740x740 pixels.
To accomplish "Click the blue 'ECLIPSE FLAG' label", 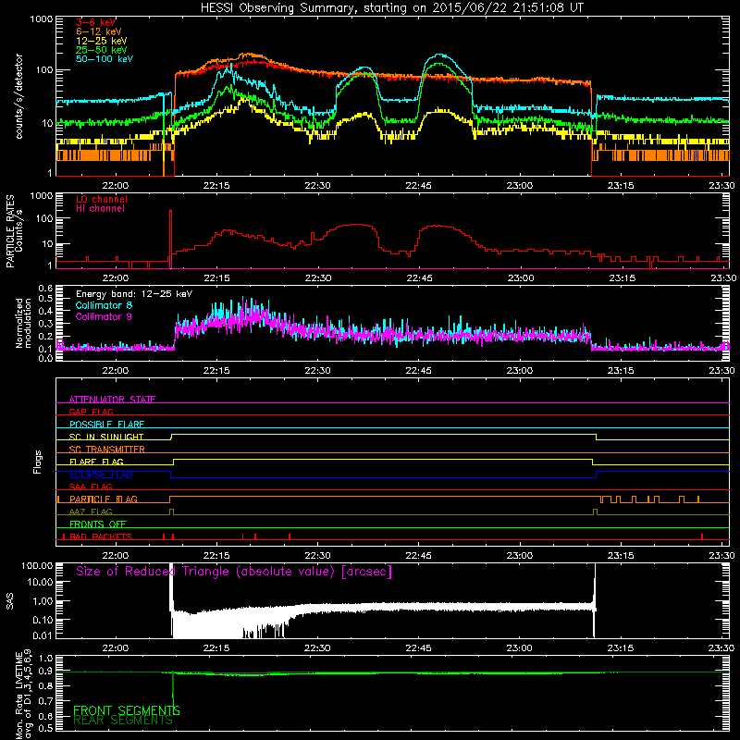I will (x=102, y=475).
